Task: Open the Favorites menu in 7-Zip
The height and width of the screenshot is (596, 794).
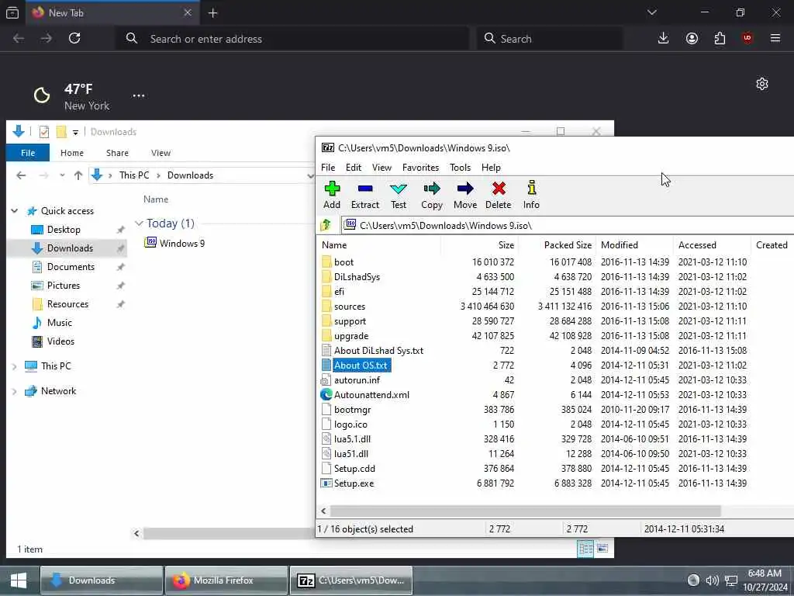Action: pyautogui.click(x=420, y=168)
